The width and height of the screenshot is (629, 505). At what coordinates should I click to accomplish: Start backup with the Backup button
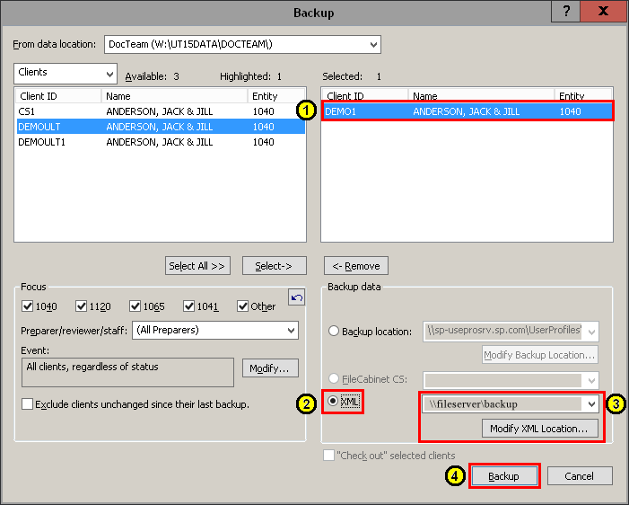(x=503, y=476)
